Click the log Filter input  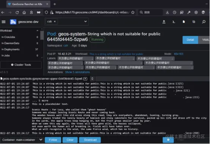[192, 140]
